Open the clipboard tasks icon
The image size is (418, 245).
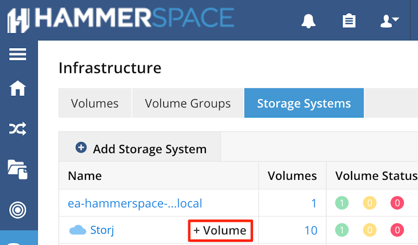coord(349,20)
